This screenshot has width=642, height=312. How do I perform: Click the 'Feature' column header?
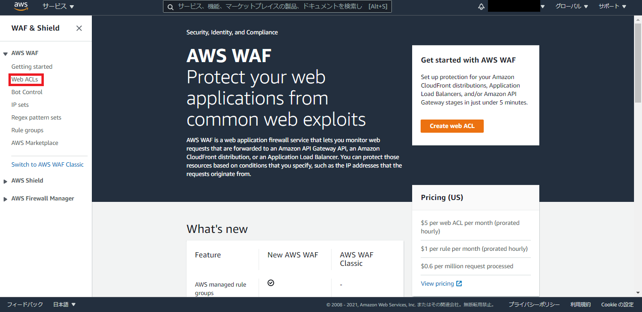tap(208, 255)
